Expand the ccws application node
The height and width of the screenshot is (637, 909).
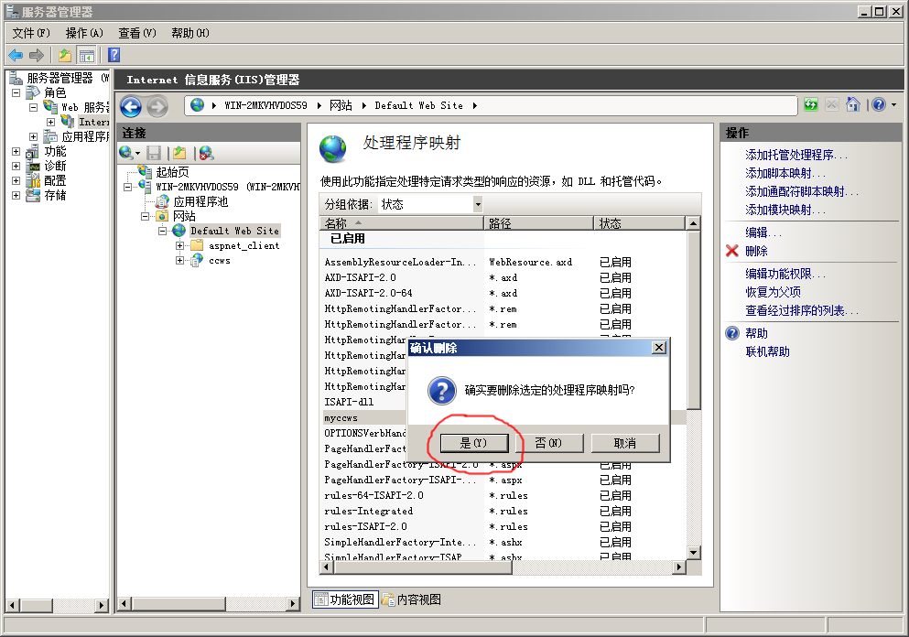(180, 260)
